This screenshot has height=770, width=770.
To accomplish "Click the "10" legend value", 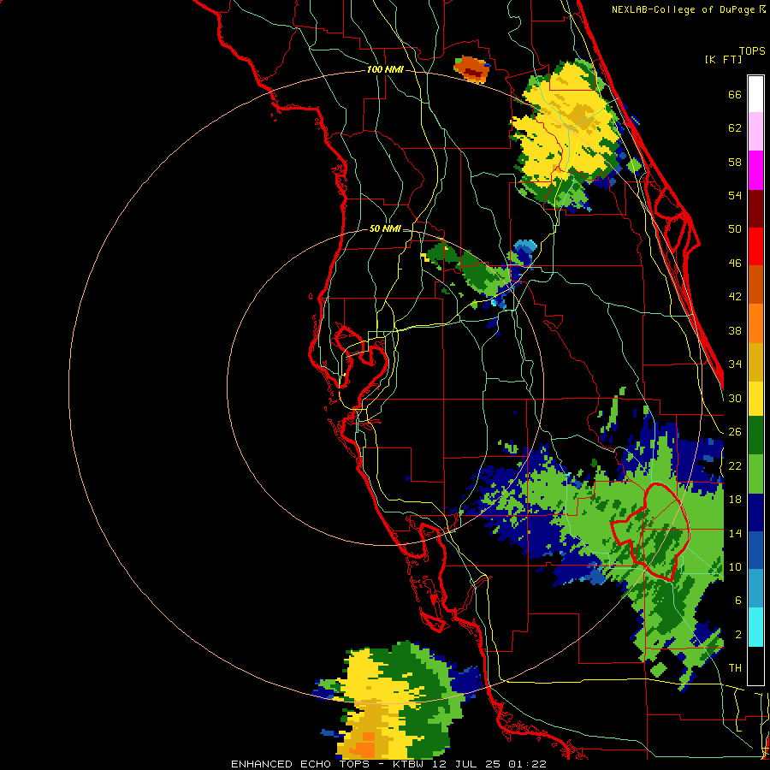I will (735, 567).
